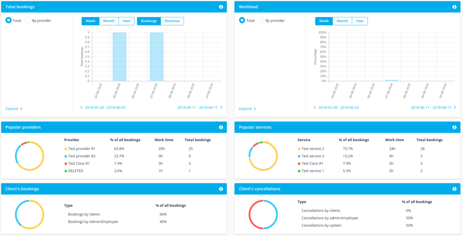The image size is (463, 236).
Task: Expand the Workload chart
Action: pos(247,109)
